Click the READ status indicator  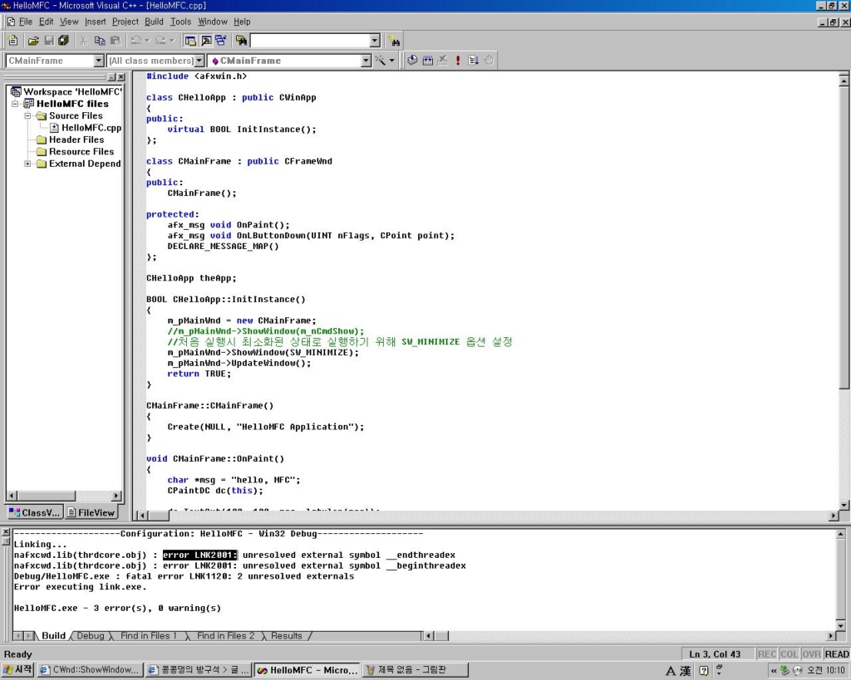836,654
